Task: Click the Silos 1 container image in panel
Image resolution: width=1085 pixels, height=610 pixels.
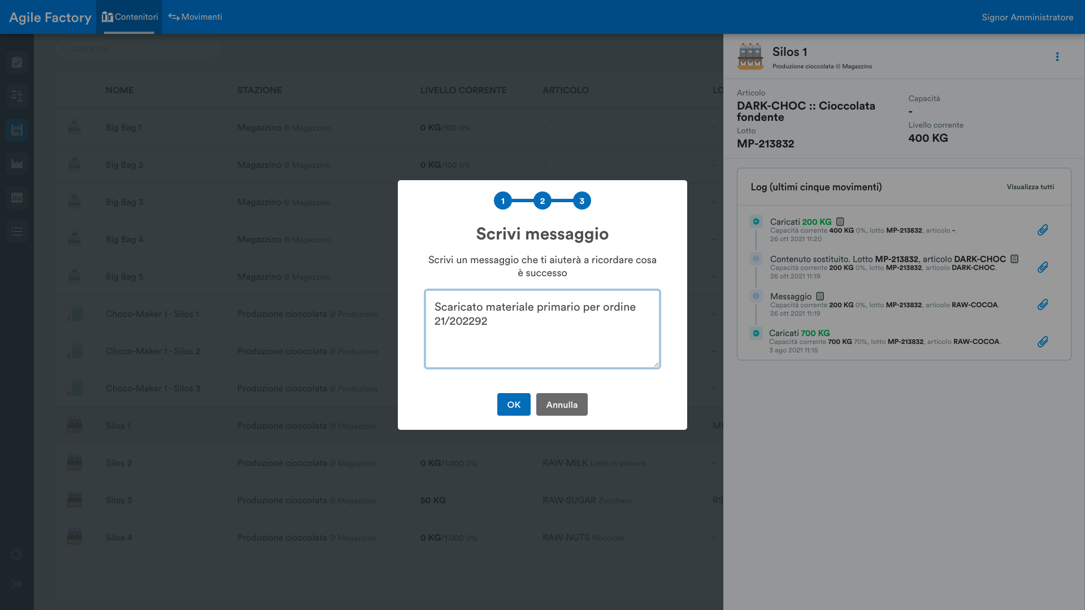Action: point(750,56)
